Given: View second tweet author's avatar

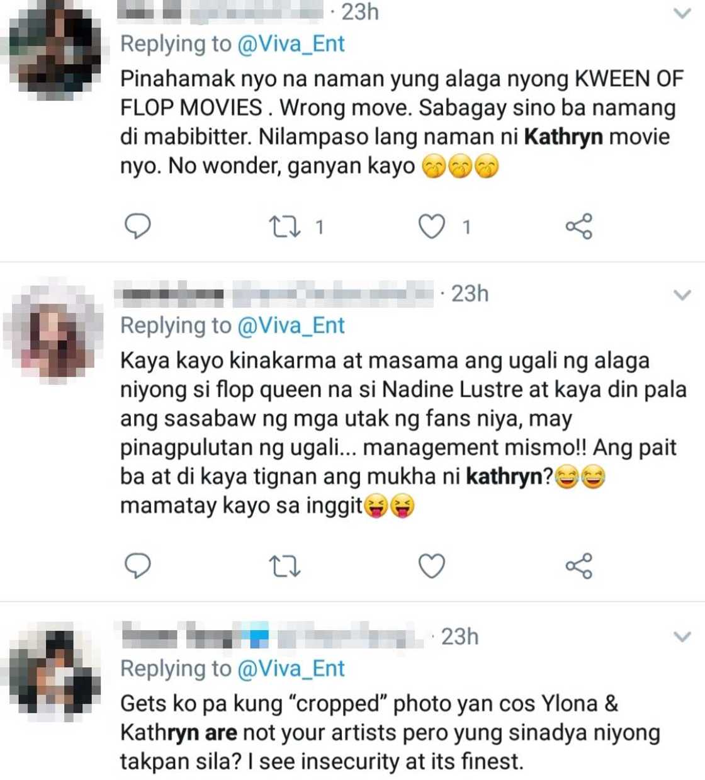Looking at the screenshot, I should coord(54,331).
